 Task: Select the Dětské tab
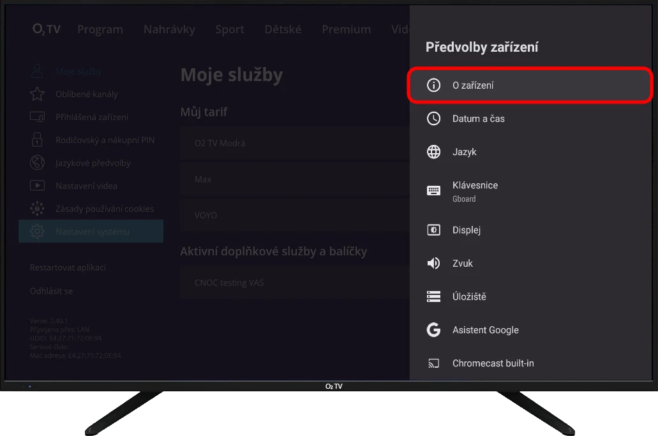283,29
